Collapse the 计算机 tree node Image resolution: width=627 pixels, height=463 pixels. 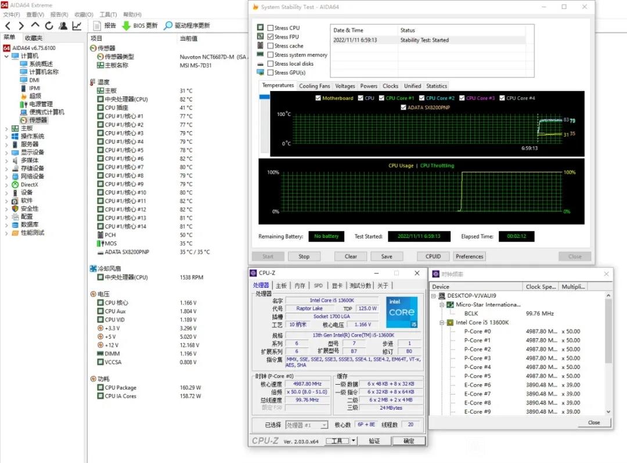[6, 56]
